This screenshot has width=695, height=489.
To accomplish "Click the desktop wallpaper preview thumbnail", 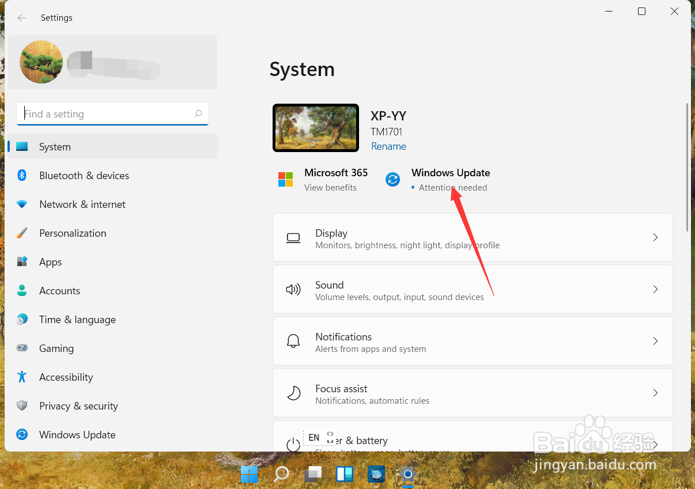I will pos(316,128).
